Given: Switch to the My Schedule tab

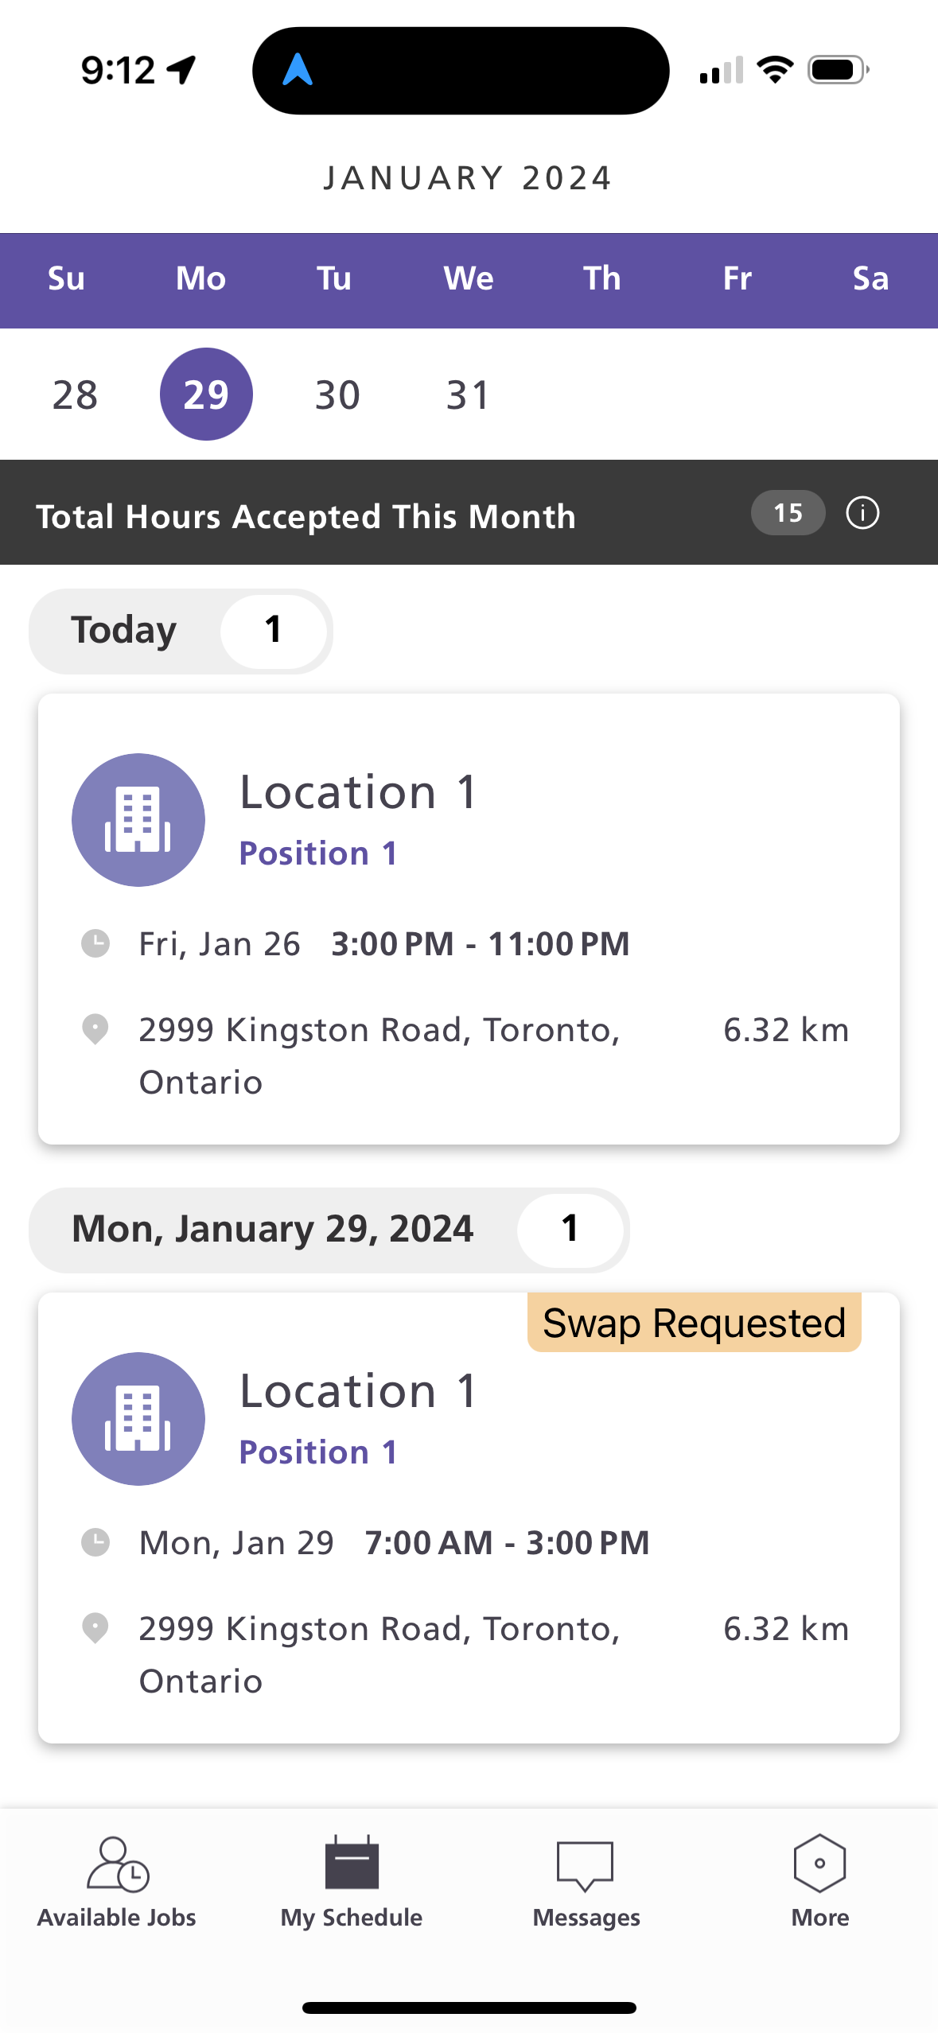Looking at the screenshot, I should 352,1882.
